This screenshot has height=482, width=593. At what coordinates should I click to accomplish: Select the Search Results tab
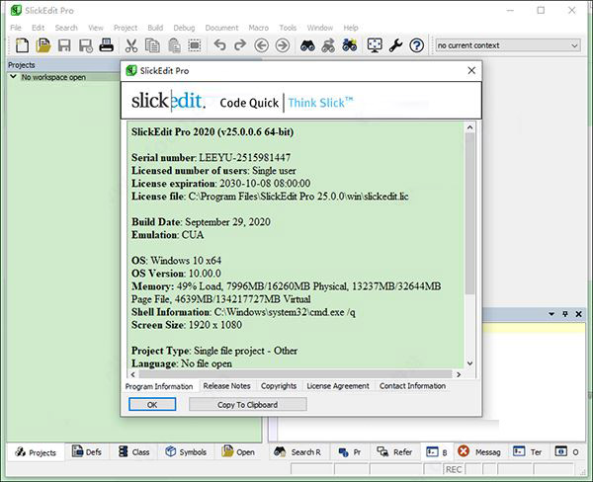click(x=297, y=451)
